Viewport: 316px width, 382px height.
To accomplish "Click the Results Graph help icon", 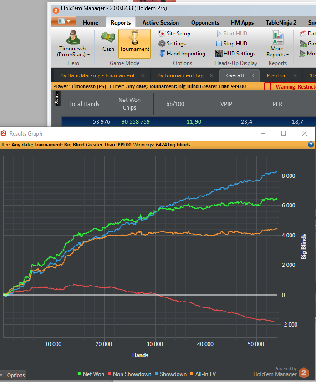I will pyautogui.click(x=311, y=145).
